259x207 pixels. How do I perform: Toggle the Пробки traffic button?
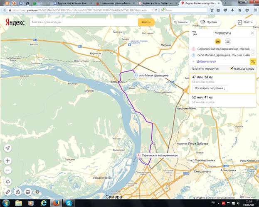pos(209,22)
